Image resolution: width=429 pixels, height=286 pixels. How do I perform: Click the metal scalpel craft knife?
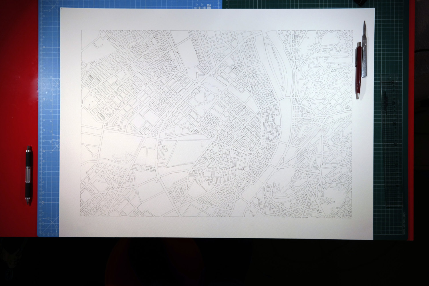coord(364,49)
